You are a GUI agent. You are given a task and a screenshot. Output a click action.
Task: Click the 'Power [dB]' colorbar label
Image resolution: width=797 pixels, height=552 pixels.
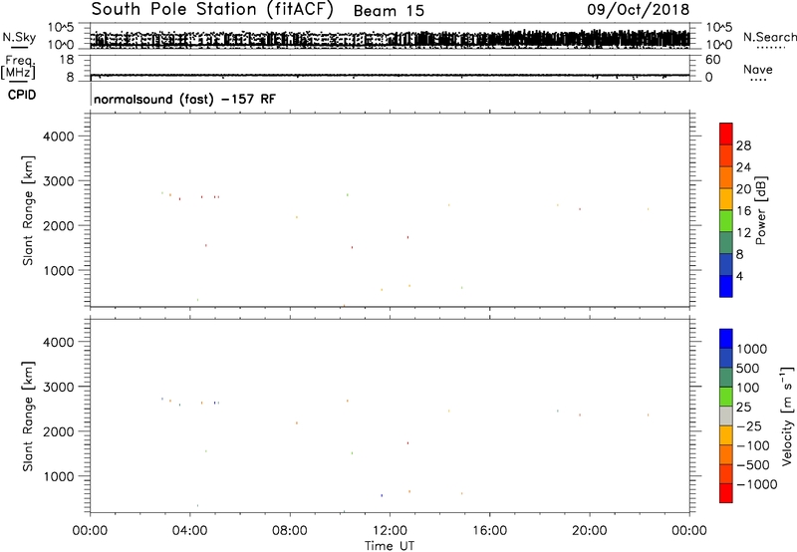760,210
